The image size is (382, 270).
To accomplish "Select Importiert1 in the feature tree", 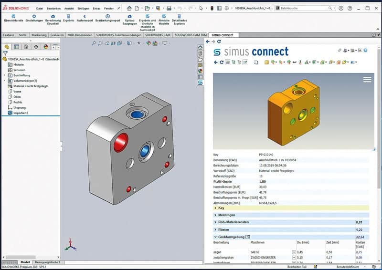I will (x=21, y=113).
